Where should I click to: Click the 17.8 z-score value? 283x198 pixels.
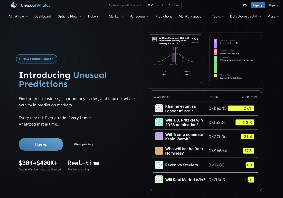[x=248, y=151]
